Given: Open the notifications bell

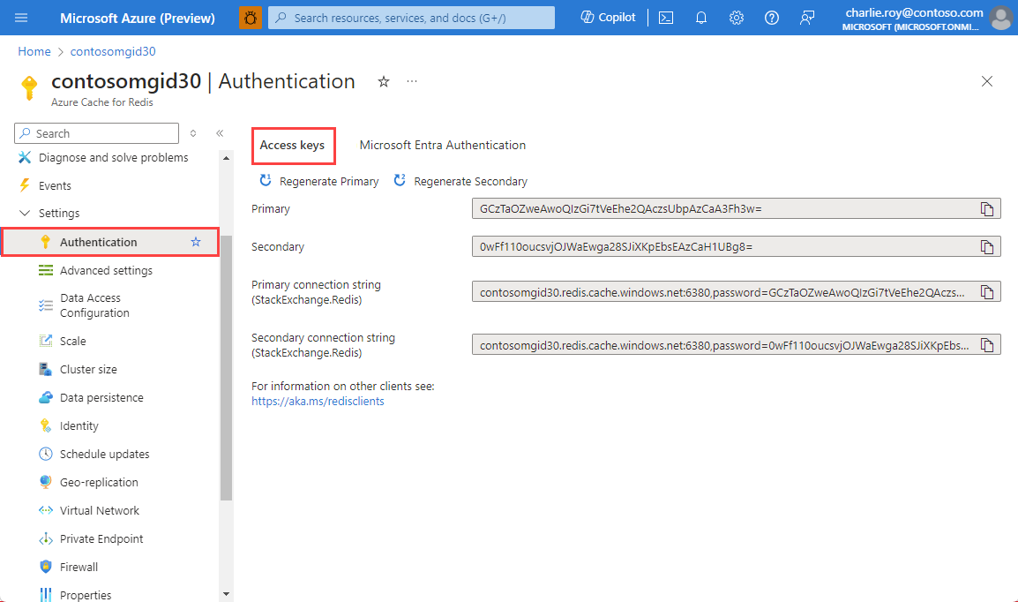Looking at the screenshot, I should [x=701, y=18].
